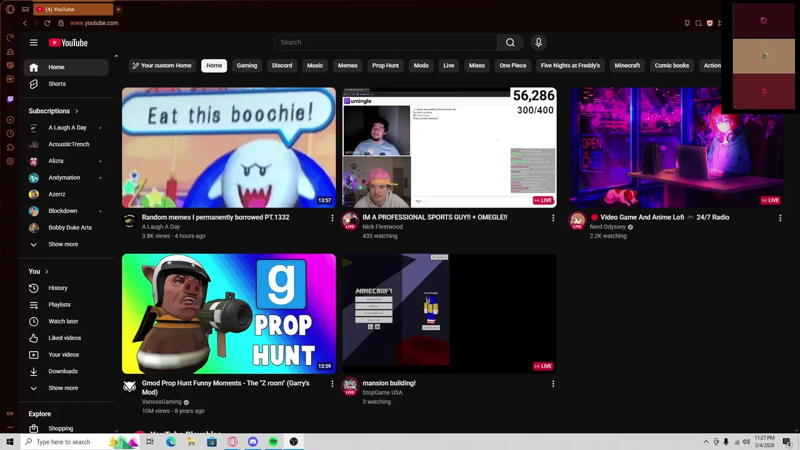This screenshot has width=800, height=450.
Task: Click the Windows Start button
Action: (x=10, y=442)
